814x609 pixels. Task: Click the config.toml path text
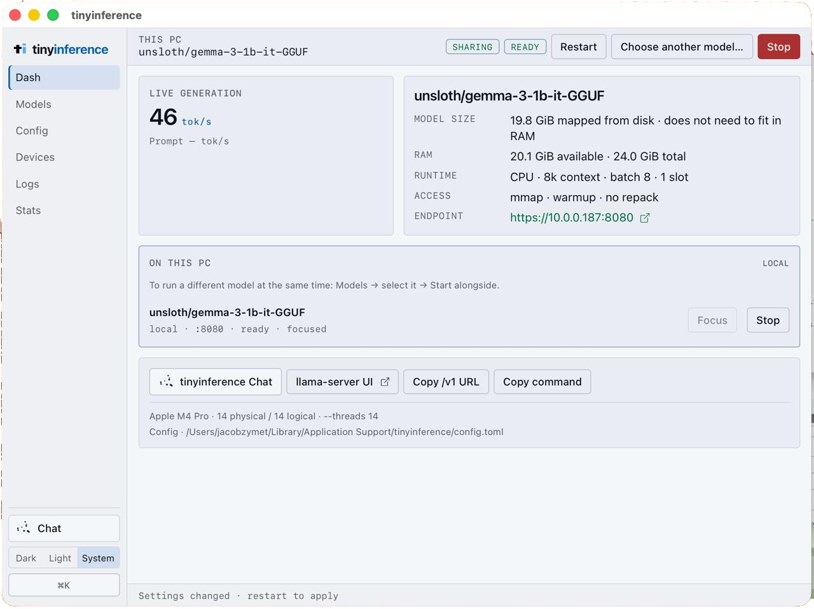point(326,432)
